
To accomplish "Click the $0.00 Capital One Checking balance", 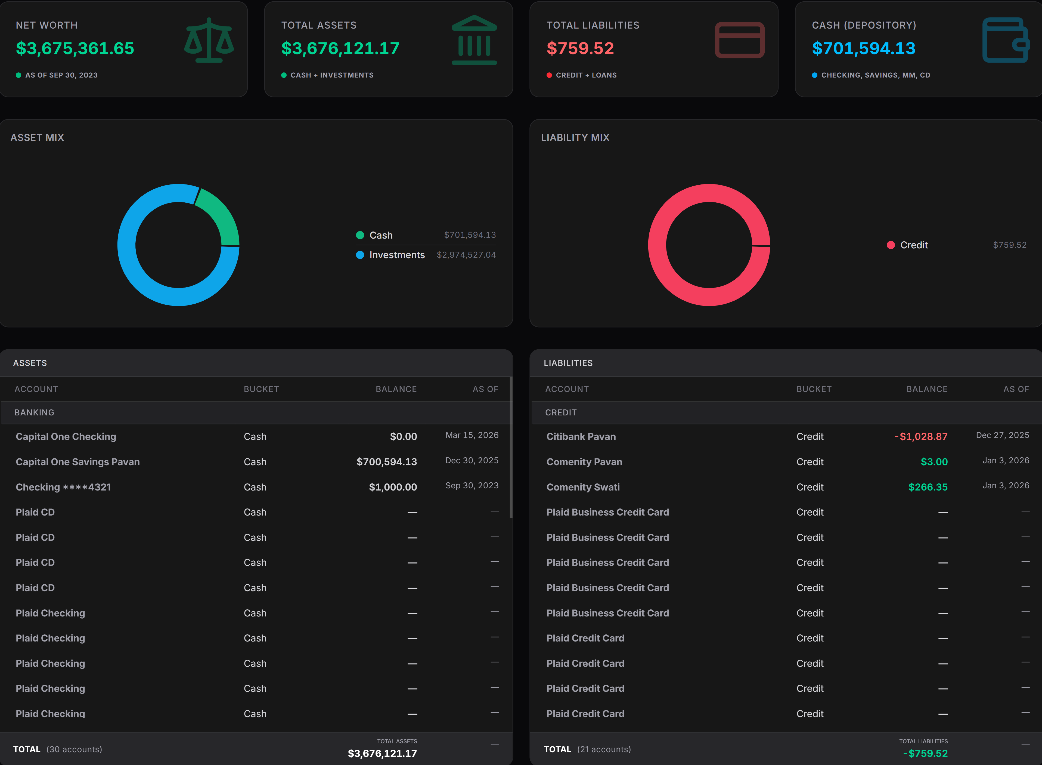I will point(403,436).
